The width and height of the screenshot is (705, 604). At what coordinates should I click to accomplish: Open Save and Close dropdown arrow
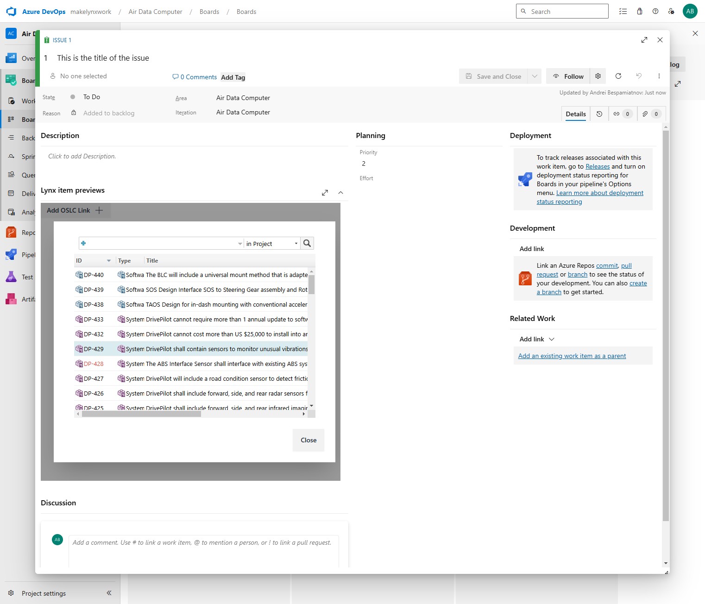[x=535, y=76]
